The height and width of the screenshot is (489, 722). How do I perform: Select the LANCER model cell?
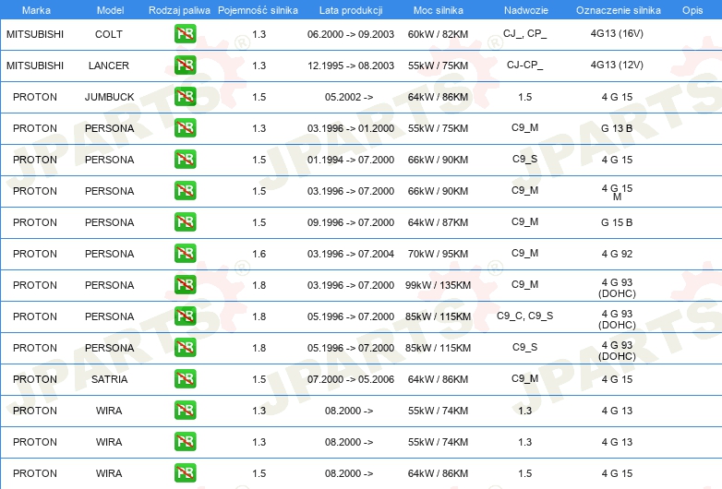pyautogui.click(x=109, y=66)
